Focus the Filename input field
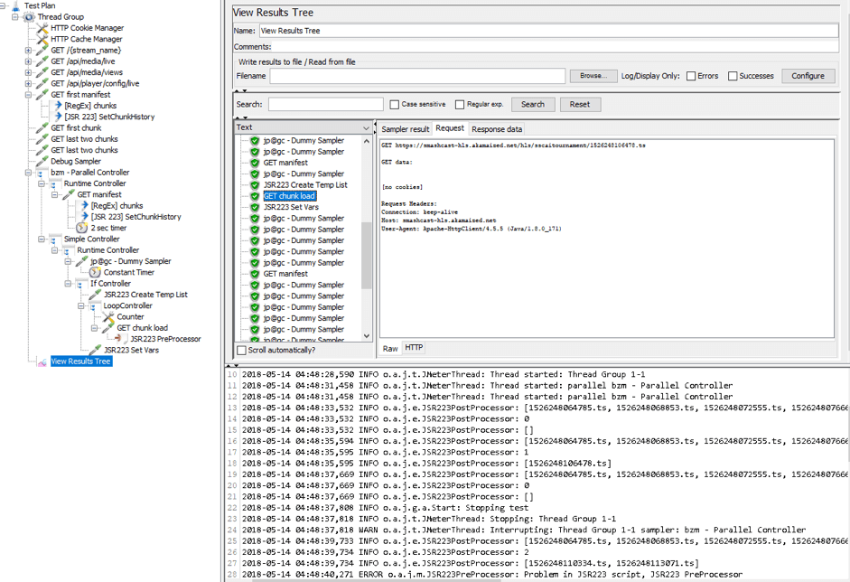The image size is (850, 582). click(417, 76)
